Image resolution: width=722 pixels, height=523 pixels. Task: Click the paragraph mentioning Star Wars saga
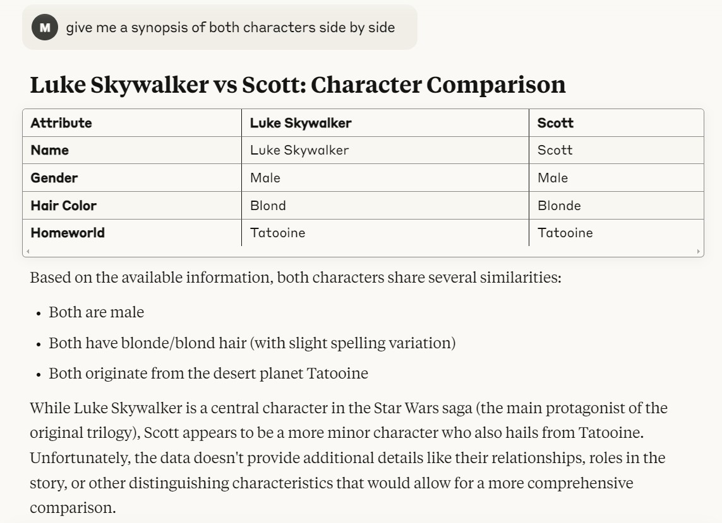tap(349, 457)
